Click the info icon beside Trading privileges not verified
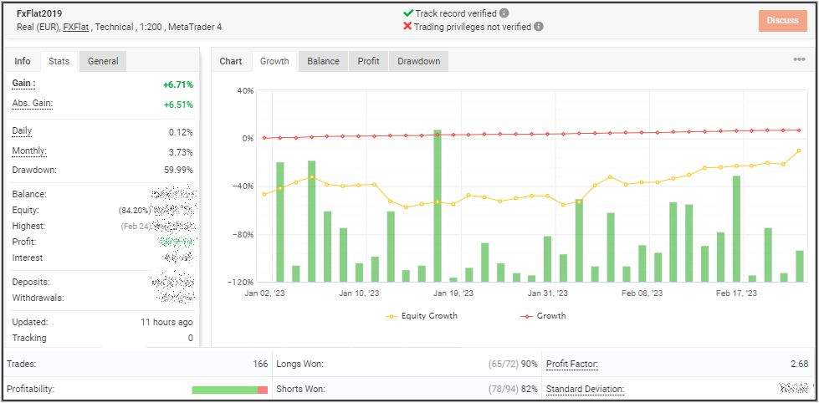 click(539, 27)
